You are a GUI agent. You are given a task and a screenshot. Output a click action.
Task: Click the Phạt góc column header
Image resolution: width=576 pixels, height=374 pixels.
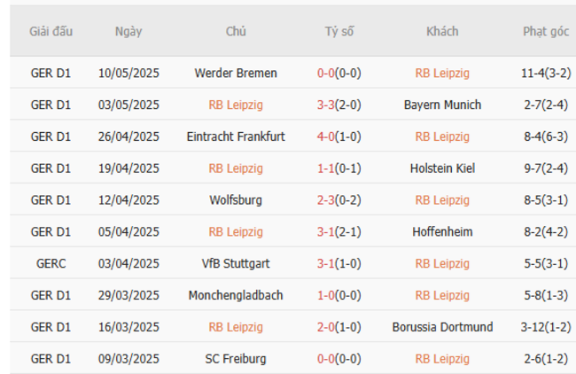click(546, 32)
